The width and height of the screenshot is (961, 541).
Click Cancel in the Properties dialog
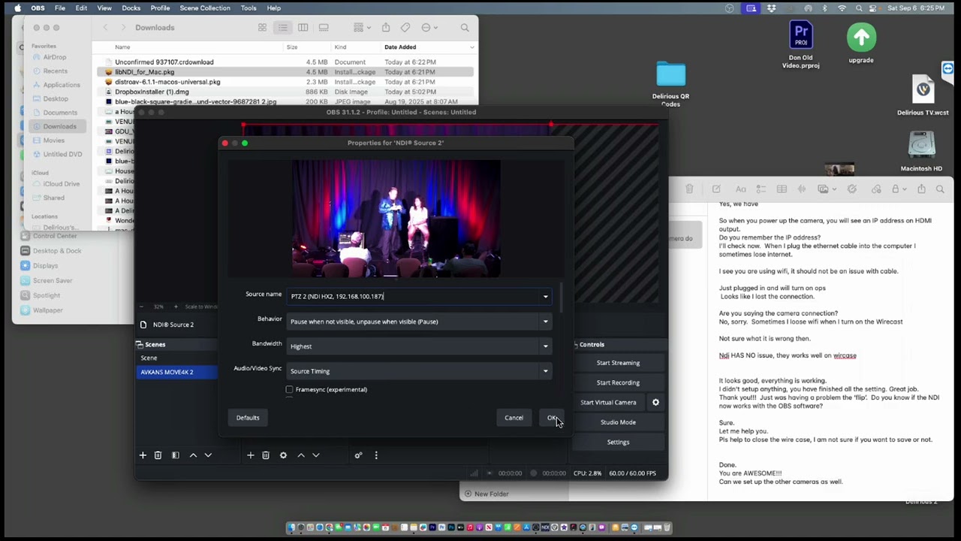click(x=514, y=418)
